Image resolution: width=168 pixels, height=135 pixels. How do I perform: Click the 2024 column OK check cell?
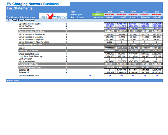90,76
